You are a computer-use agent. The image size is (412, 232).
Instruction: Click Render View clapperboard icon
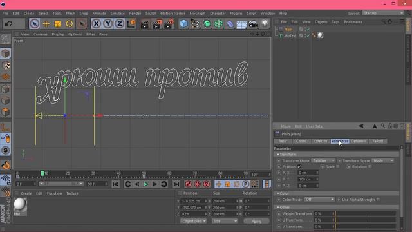tap(144, 24)
